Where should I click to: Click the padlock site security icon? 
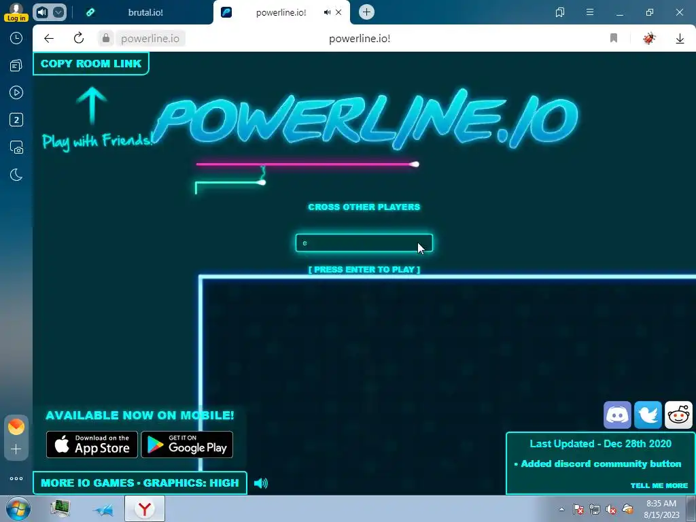pyautogui.click(x=105, y=39)
